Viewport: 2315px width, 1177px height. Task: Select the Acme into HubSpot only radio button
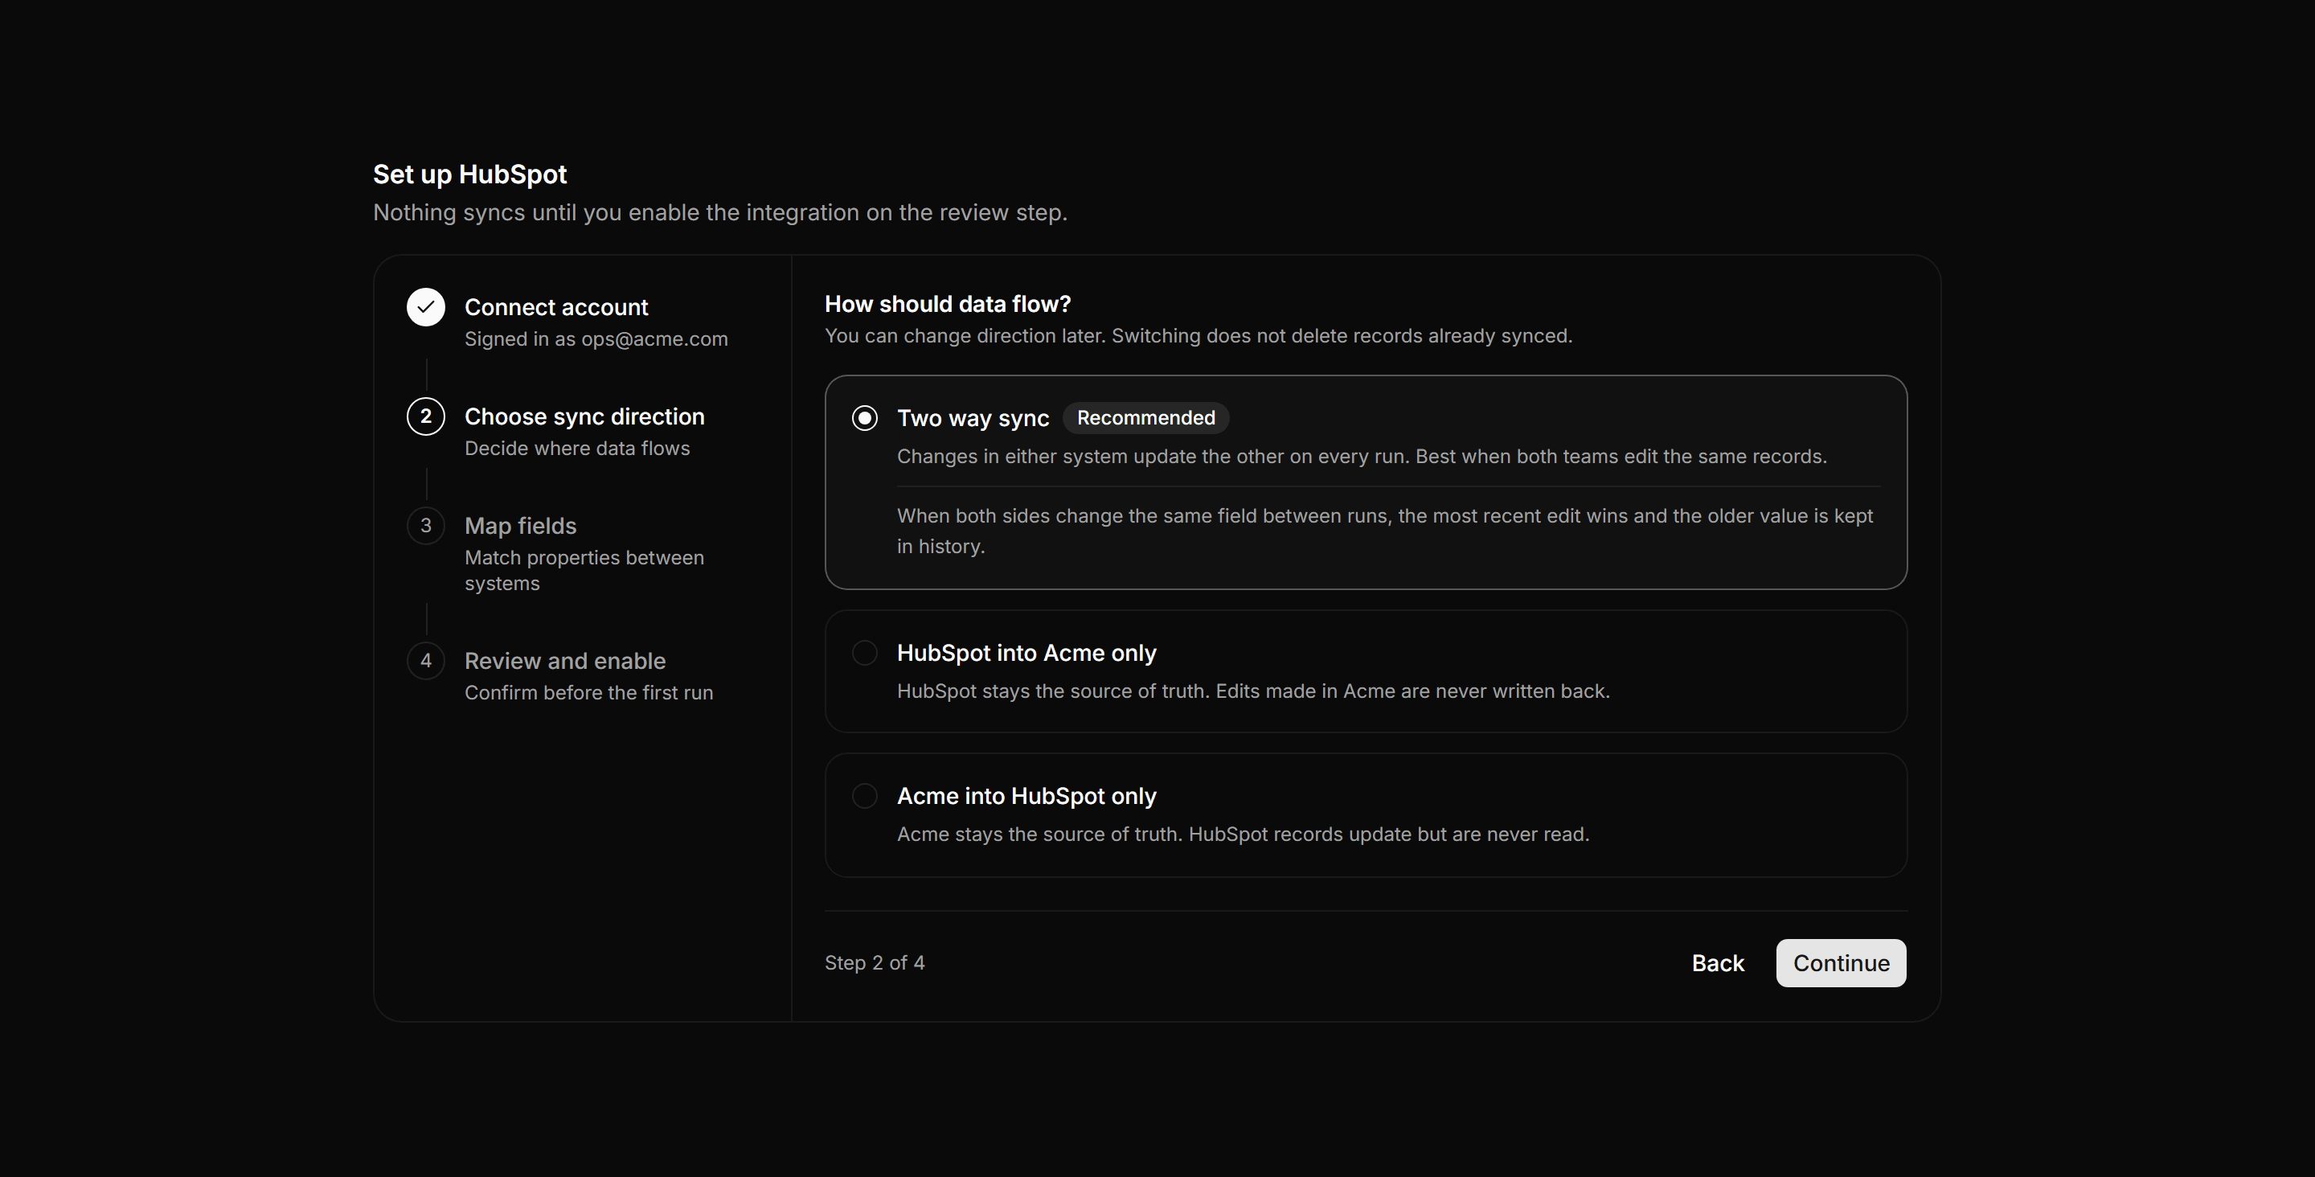click(865, 796)
